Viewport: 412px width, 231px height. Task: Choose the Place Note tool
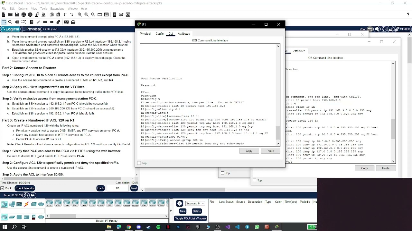point(32,22)
